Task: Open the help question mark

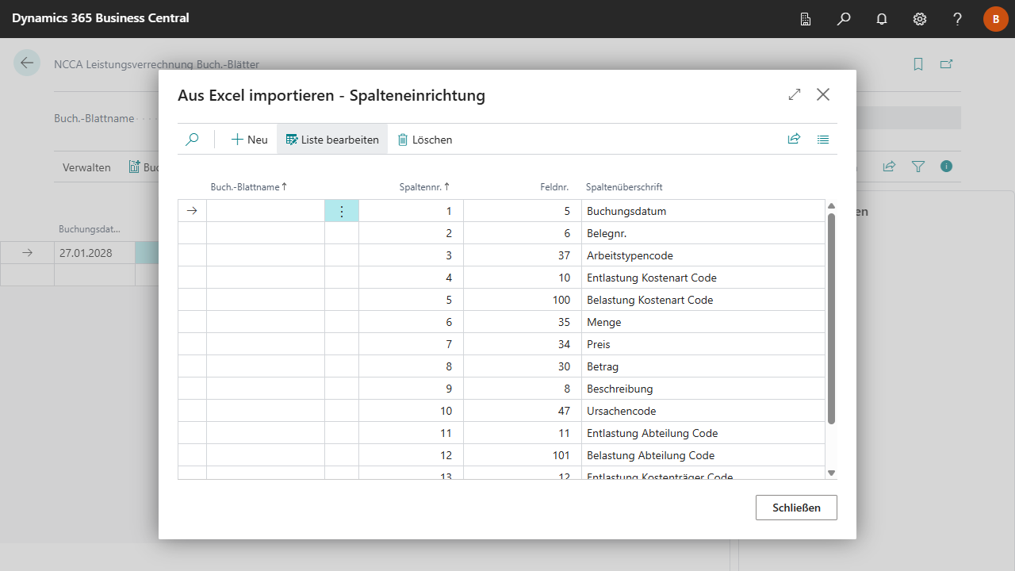Action: [x=958, y=19]
